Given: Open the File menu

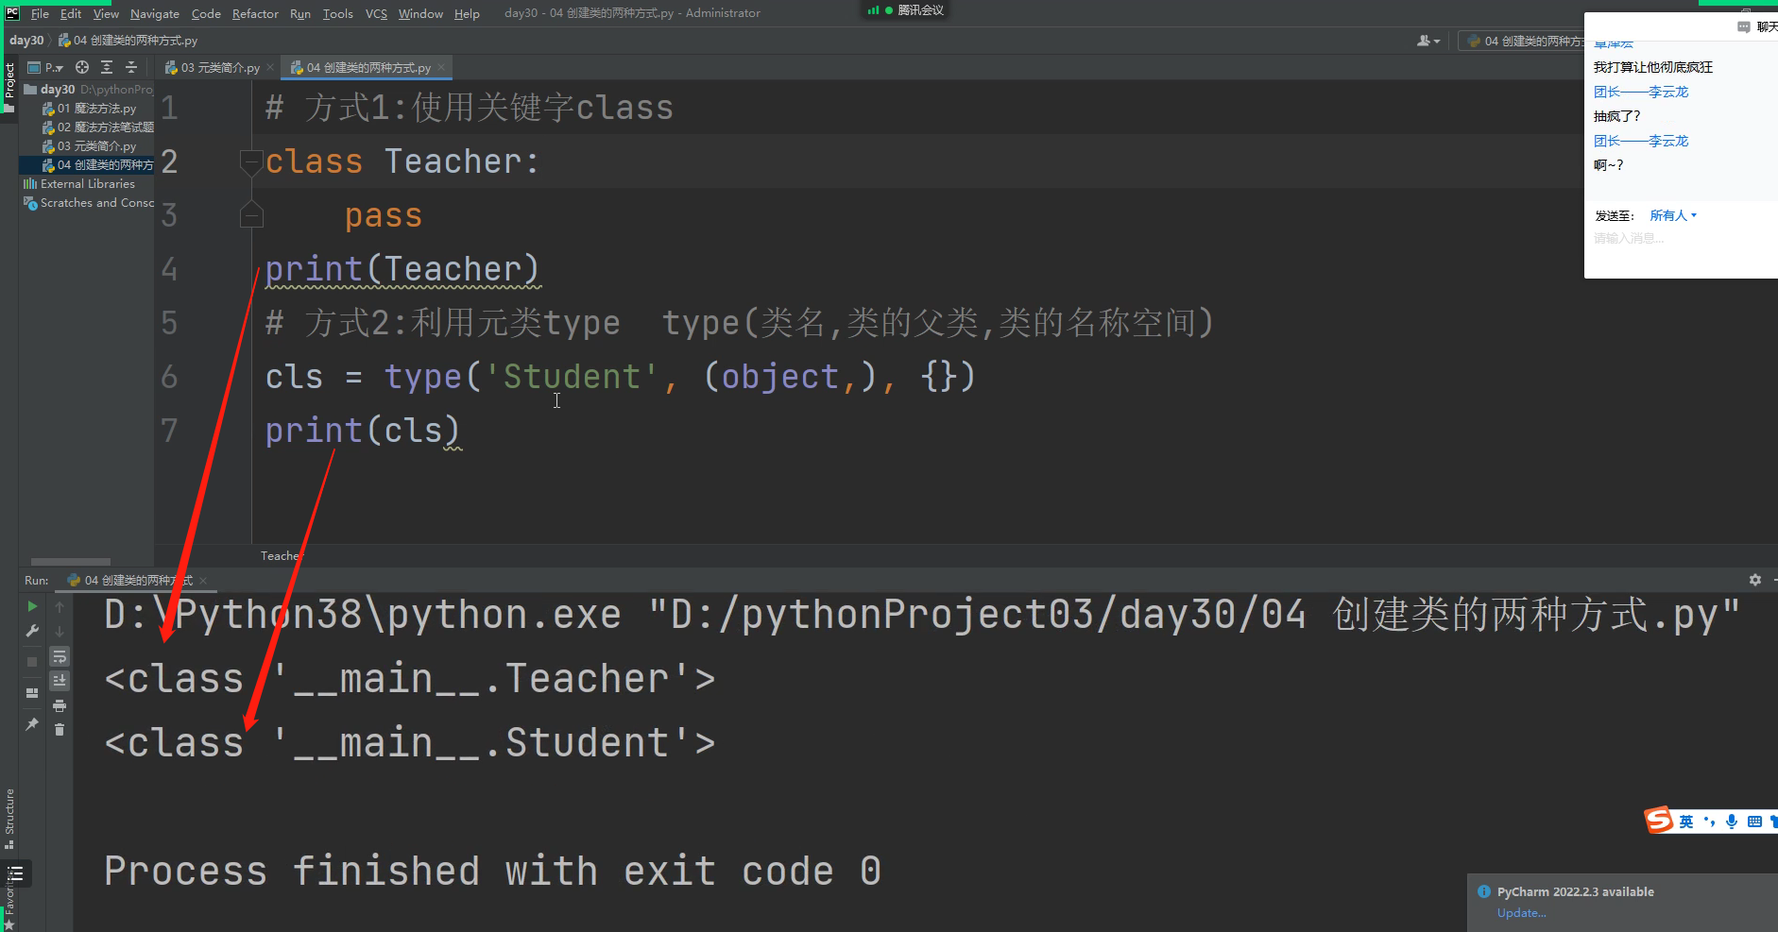Looking at the screenshot, I should (40, 13).
